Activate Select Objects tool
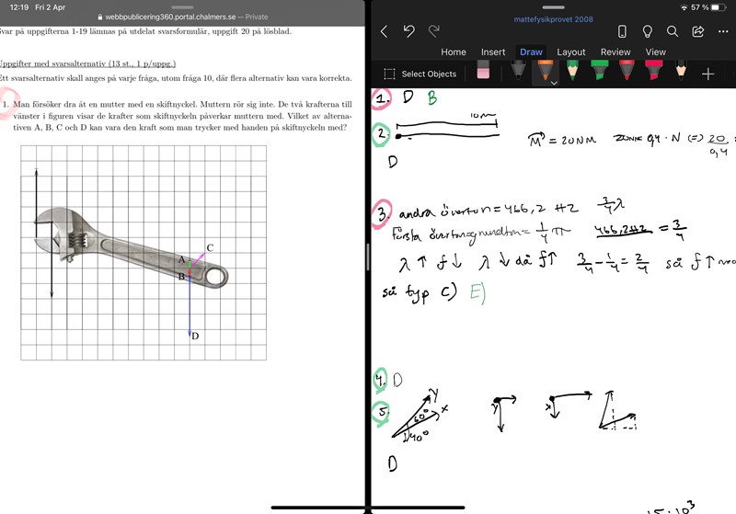Viewport: 736px width, 514px height. [420, 74]
